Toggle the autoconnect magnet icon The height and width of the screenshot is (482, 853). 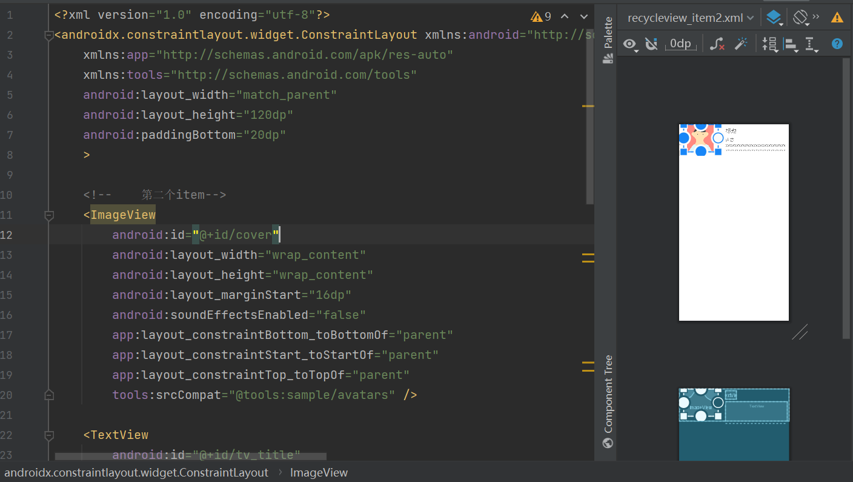[x=651, y=44]
